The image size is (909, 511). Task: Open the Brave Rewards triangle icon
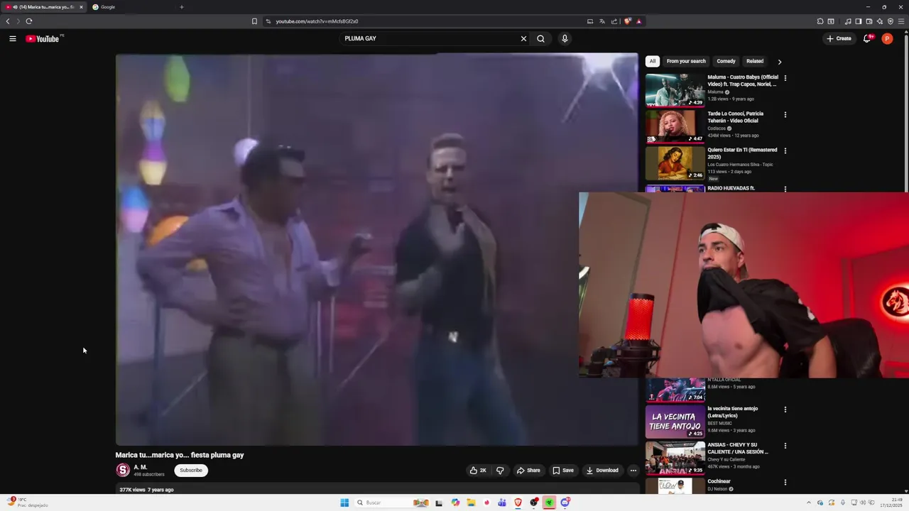(638, 21)
